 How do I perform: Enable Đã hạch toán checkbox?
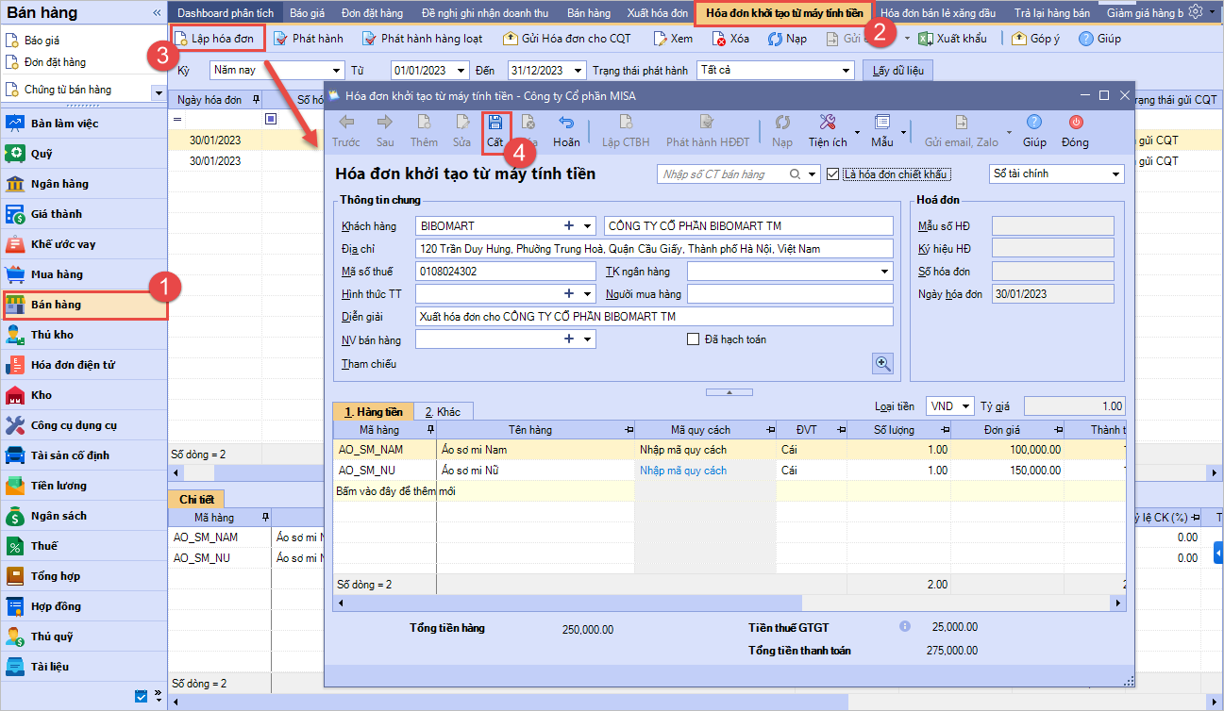coord(694,339)
